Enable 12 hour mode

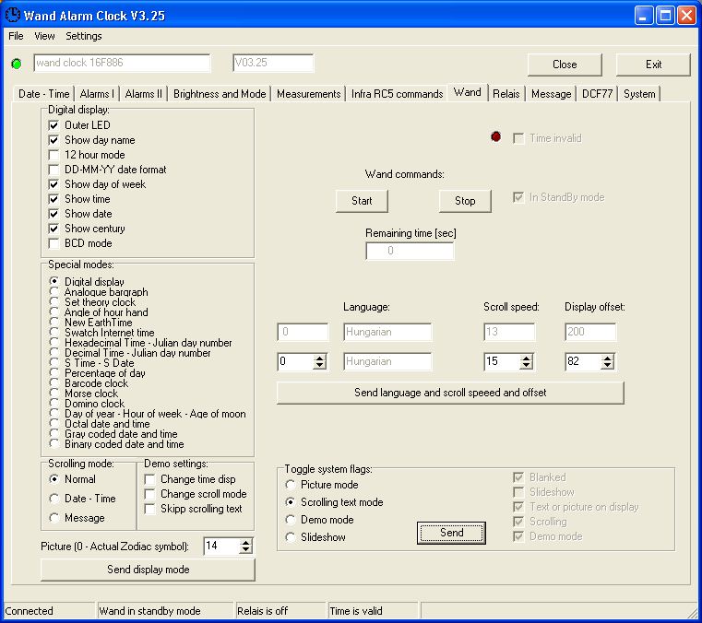54,155
